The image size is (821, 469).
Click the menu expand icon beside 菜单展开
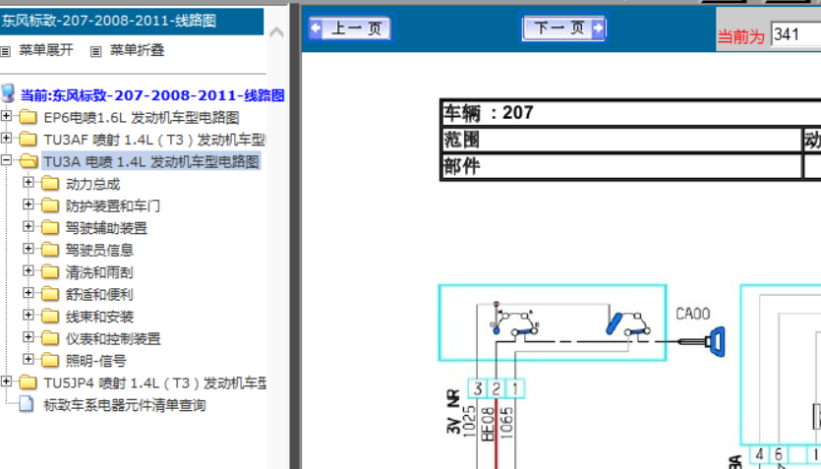coord(6,51)
